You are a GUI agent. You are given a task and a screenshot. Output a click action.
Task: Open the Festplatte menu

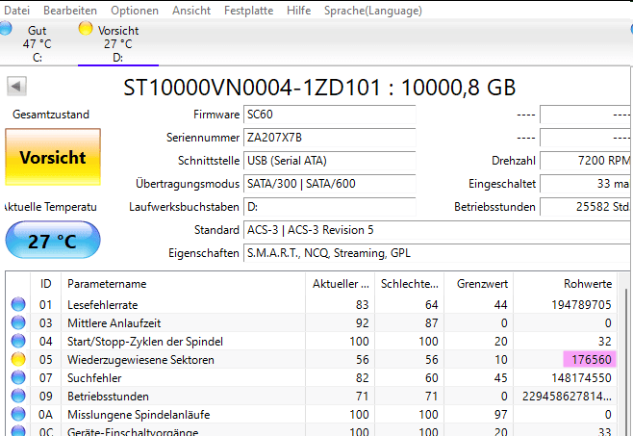248,11
